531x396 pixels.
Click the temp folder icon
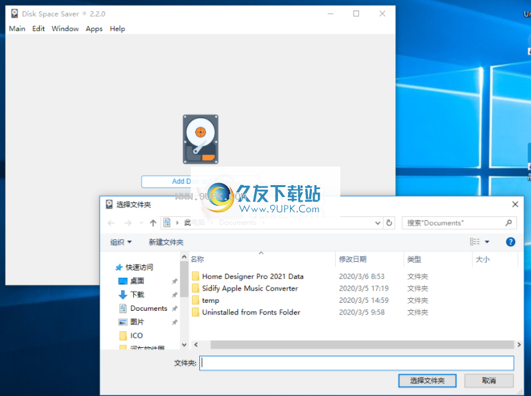click(x=195, y=300)
